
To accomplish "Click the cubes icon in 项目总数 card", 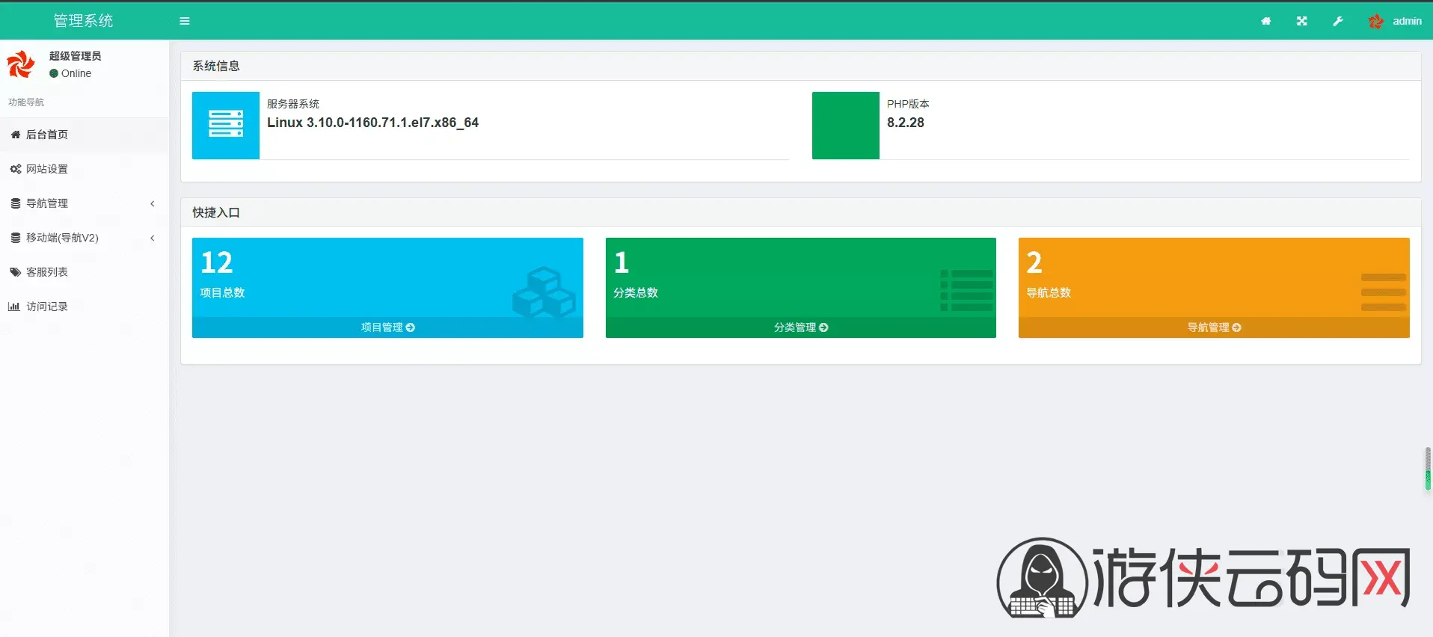I will coord(544,292).
